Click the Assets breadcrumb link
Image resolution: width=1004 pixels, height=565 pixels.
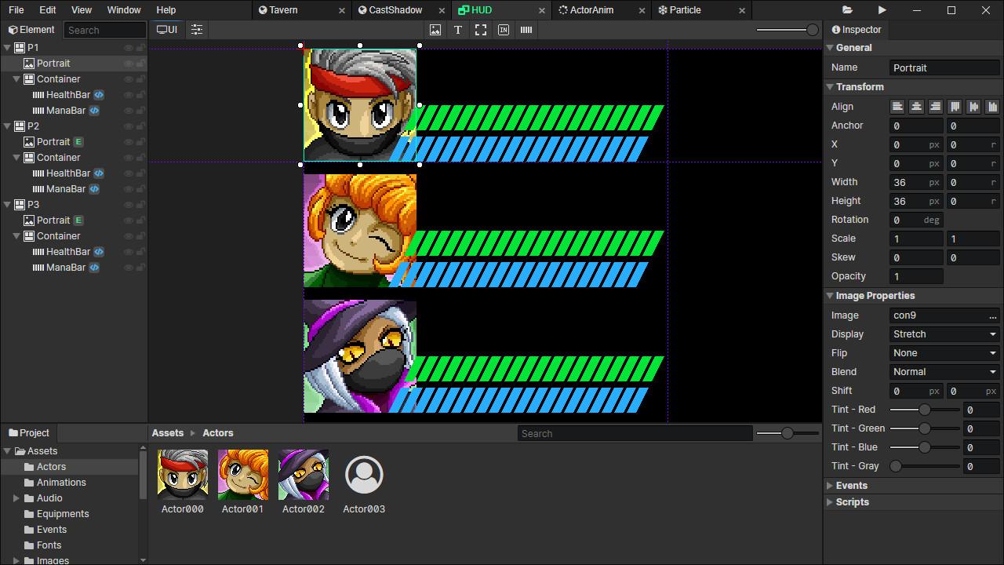pyautogui.click(x=167, y=432)
